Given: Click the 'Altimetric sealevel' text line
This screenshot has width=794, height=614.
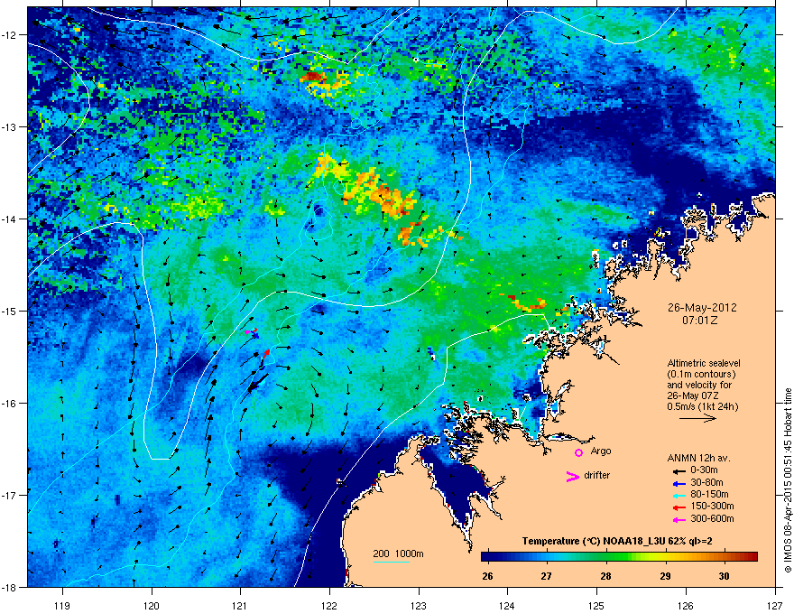Looking at the screenshot, I should pos(704,363).
